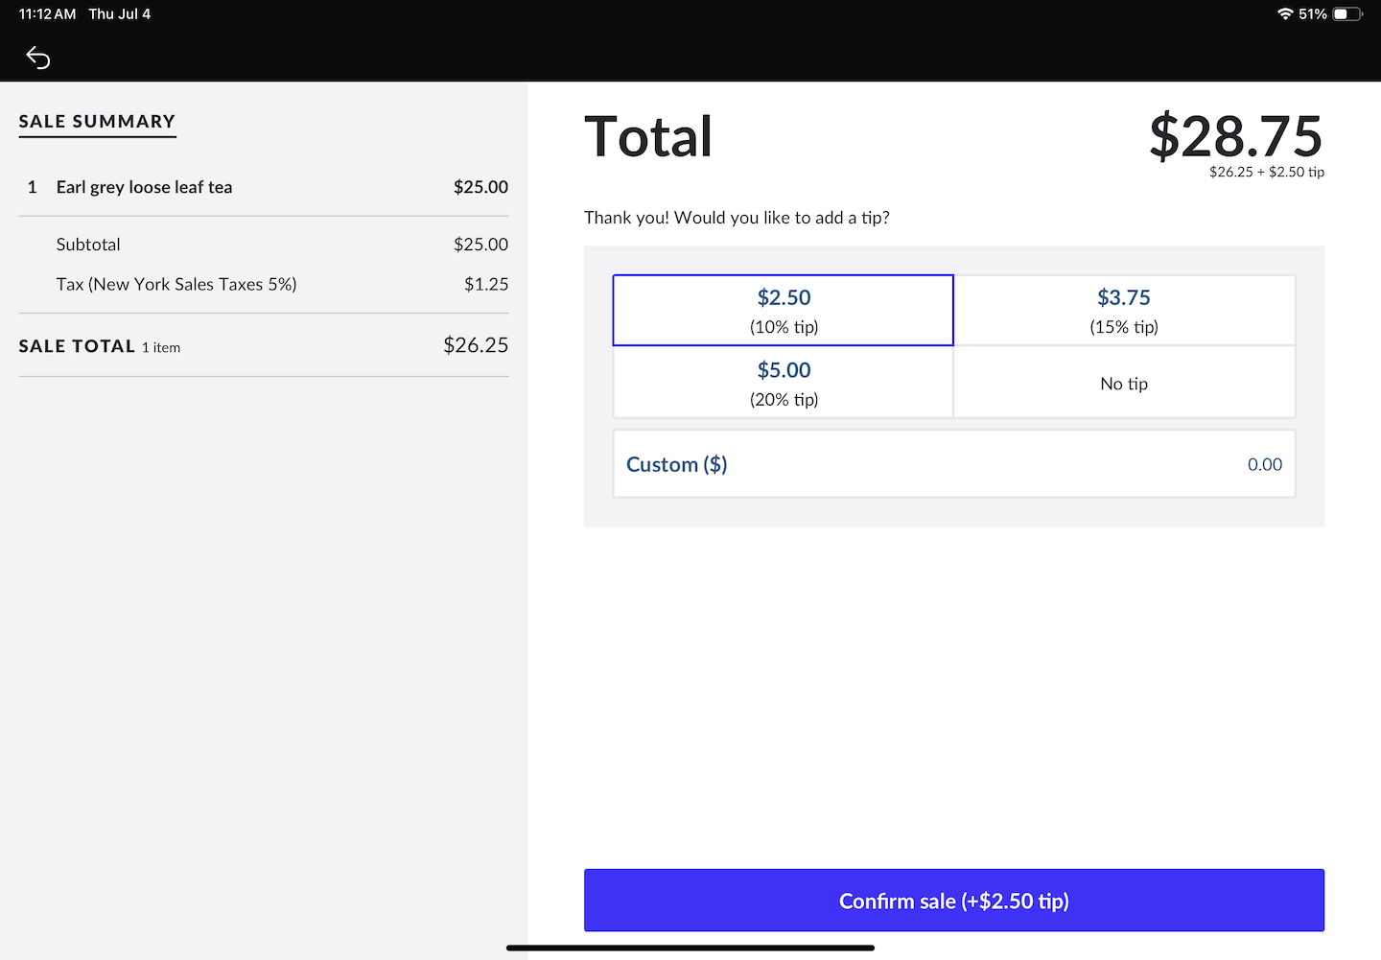The height and width of the screenshot is (960, 1381).
Task: Tap the Subtotal $25.00 row
Action: [x=264, y=245]
